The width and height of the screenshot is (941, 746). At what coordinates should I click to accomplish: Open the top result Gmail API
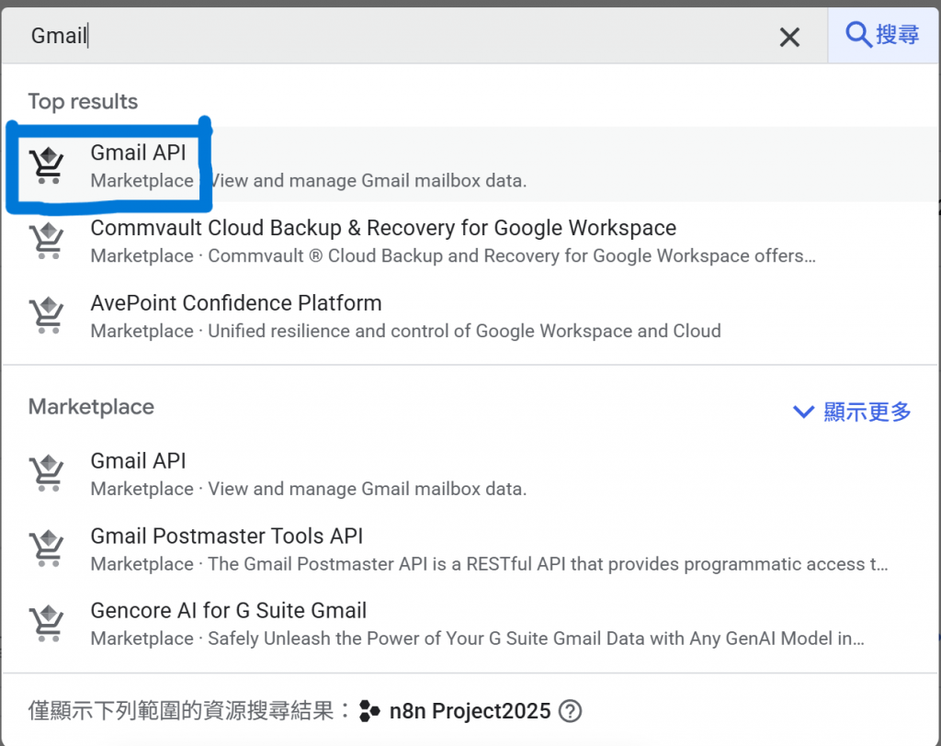coord(138,153)
